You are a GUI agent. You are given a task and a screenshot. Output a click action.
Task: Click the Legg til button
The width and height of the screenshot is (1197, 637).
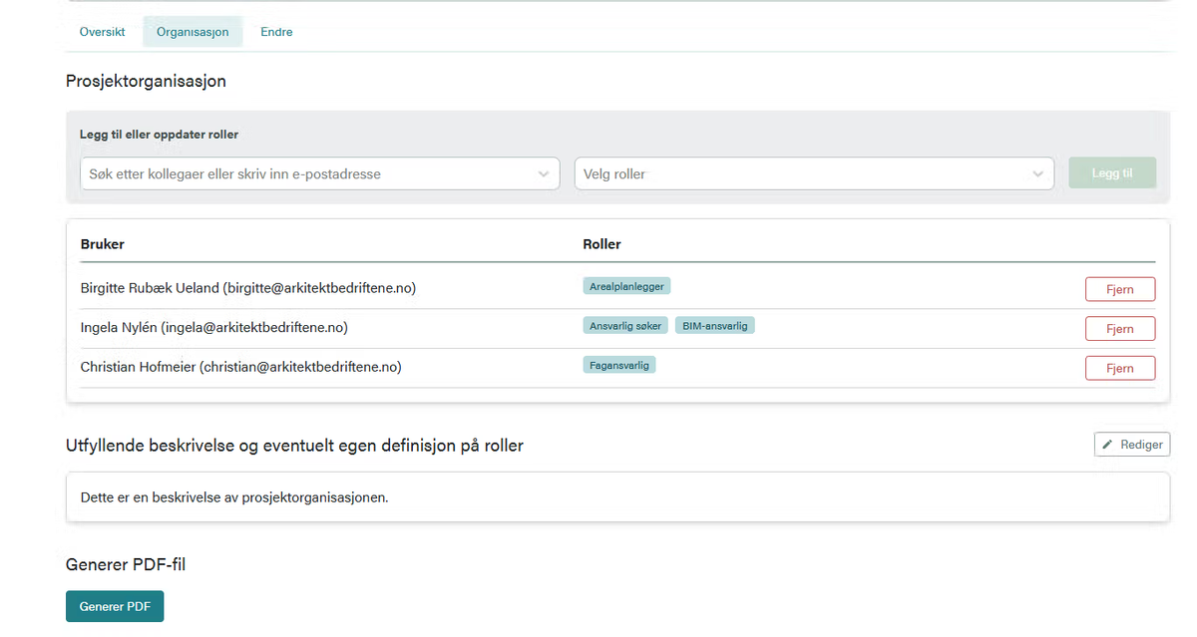(1112, 172)
